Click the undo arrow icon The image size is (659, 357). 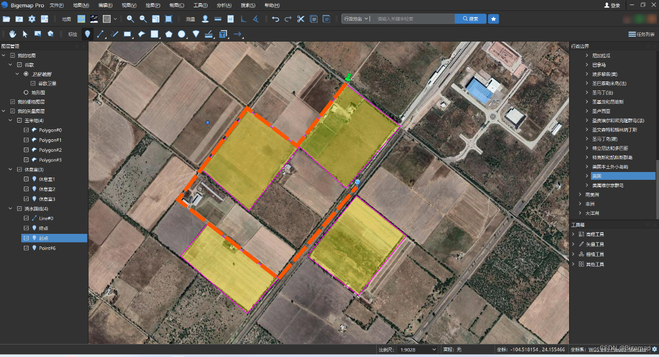click(275, 19)
